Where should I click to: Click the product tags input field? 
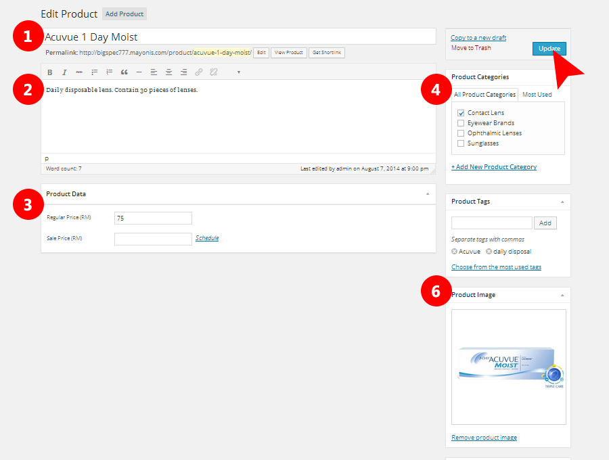coord(492,223)
